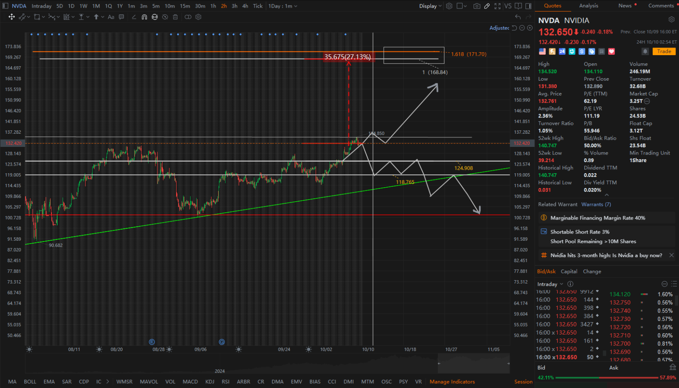Toggle hide all drawings eye icon
Image resolution: width=679 pixels, height=388 pixels.
coord(165,17)
